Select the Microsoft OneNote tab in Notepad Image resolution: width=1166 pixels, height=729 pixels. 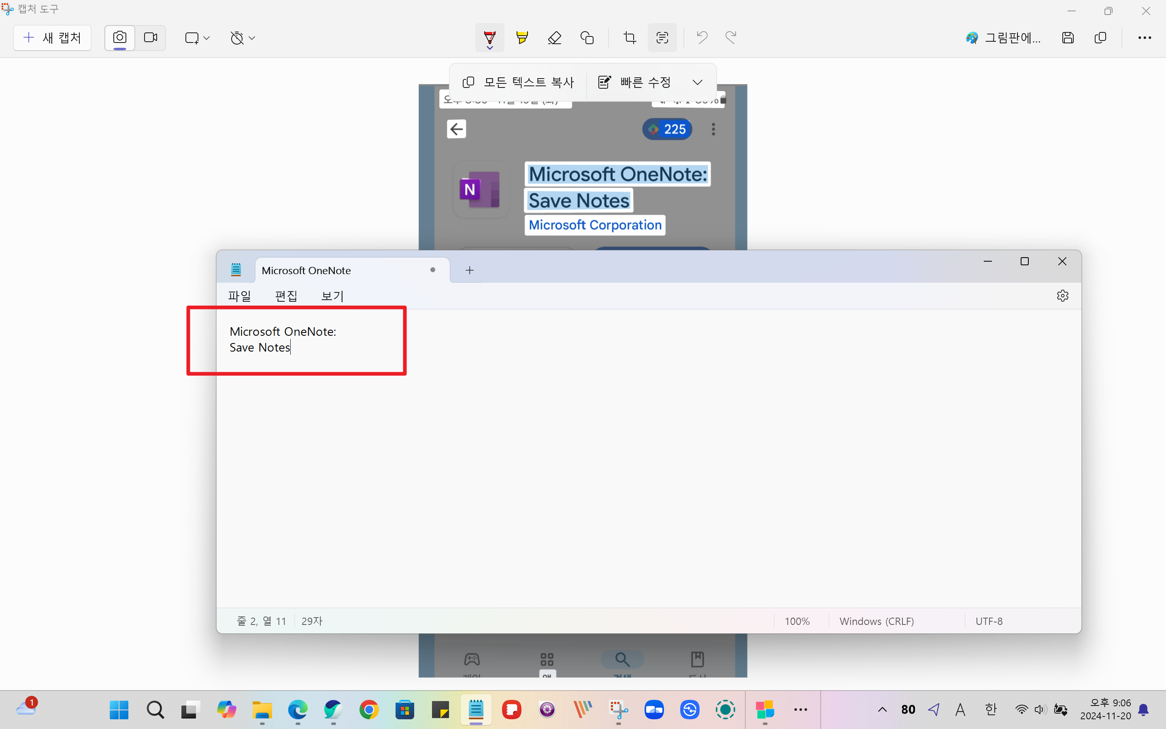(x=353, y=270)
